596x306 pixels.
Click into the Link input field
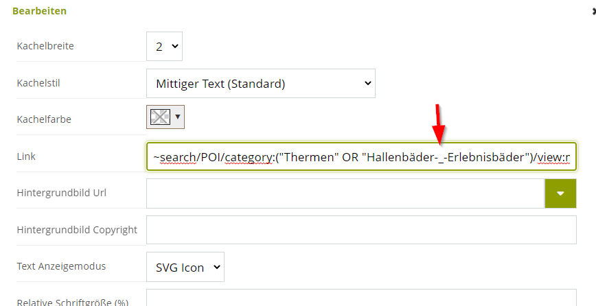pyautogui.click(x=361, y=156)
